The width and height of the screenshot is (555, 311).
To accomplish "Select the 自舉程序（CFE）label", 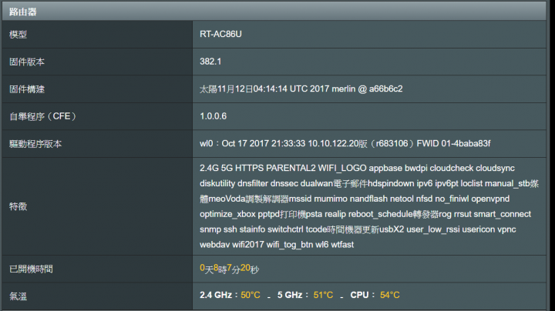I will click(42, 116).
